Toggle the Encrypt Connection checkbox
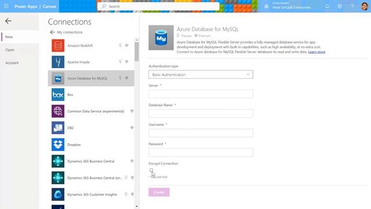This screenshot has height=209, width=371. pyautogui.click(x=151, y=170)
